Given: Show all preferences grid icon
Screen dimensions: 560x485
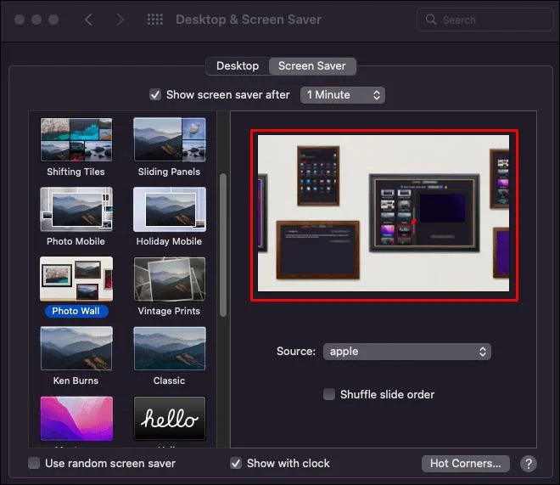Looking at the screenshot, I should click(155, 20).
